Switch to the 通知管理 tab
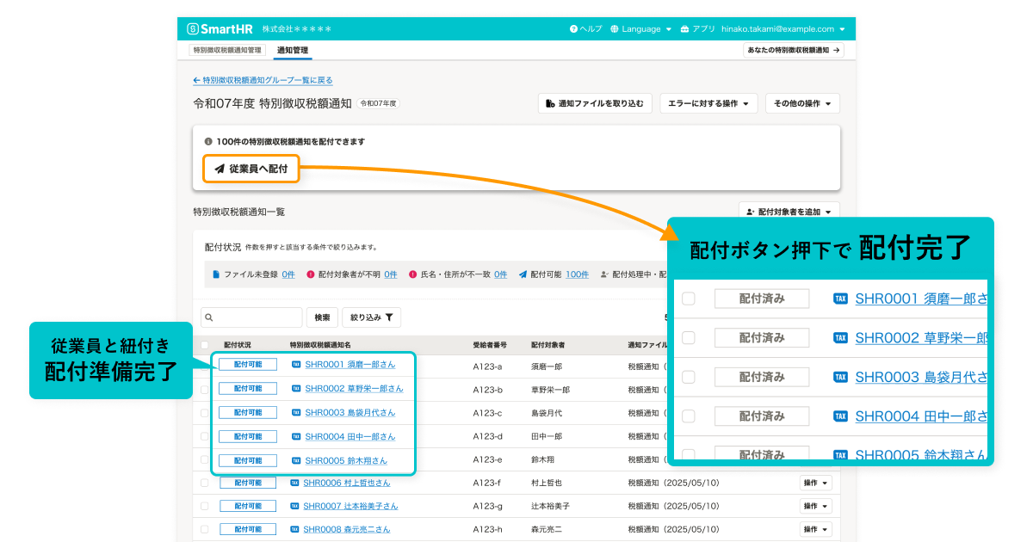1033x542 pixels. (291, 51)
